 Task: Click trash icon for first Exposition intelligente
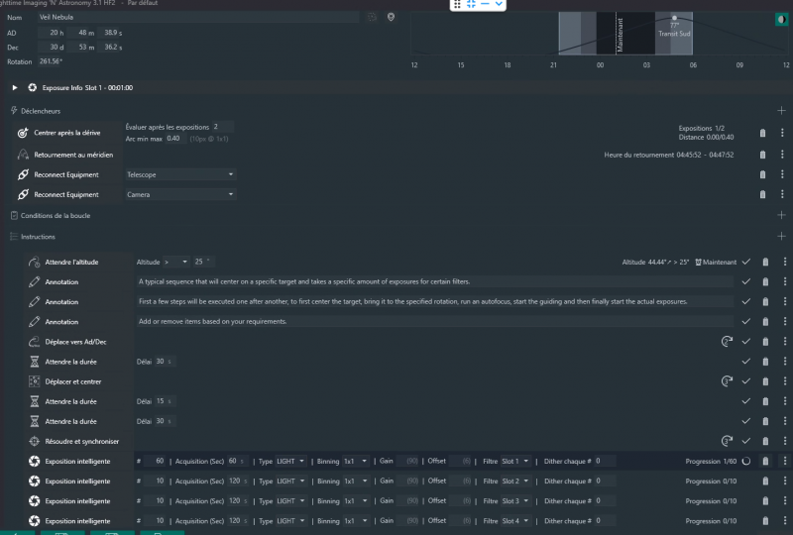click(762, 462)
